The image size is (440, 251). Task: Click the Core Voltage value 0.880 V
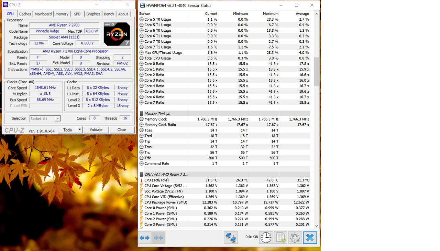[x=87, y=43]
